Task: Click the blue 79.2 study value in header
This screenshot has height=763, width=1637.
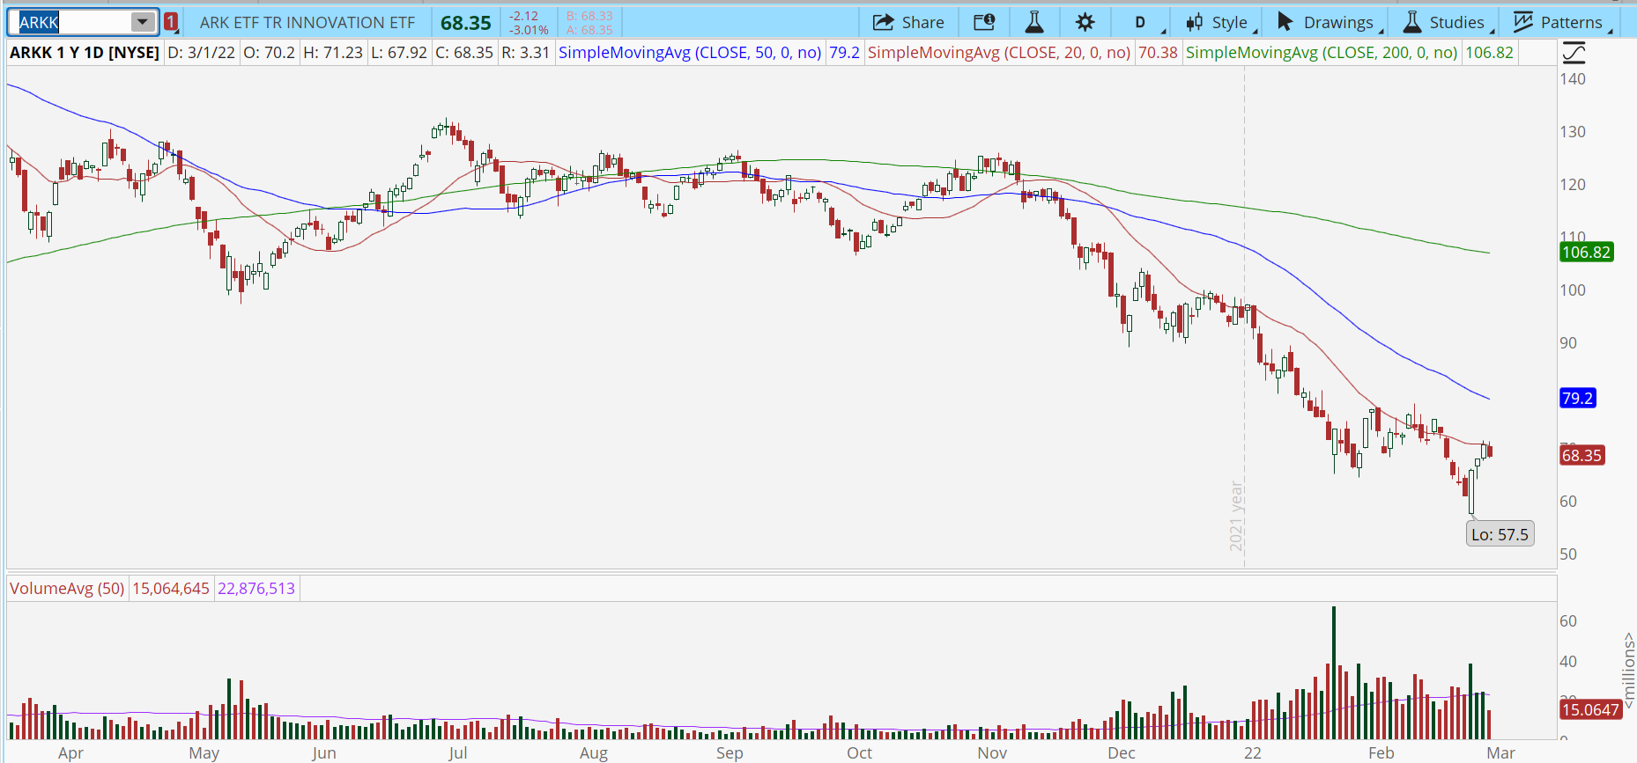Action: (844, 53)
